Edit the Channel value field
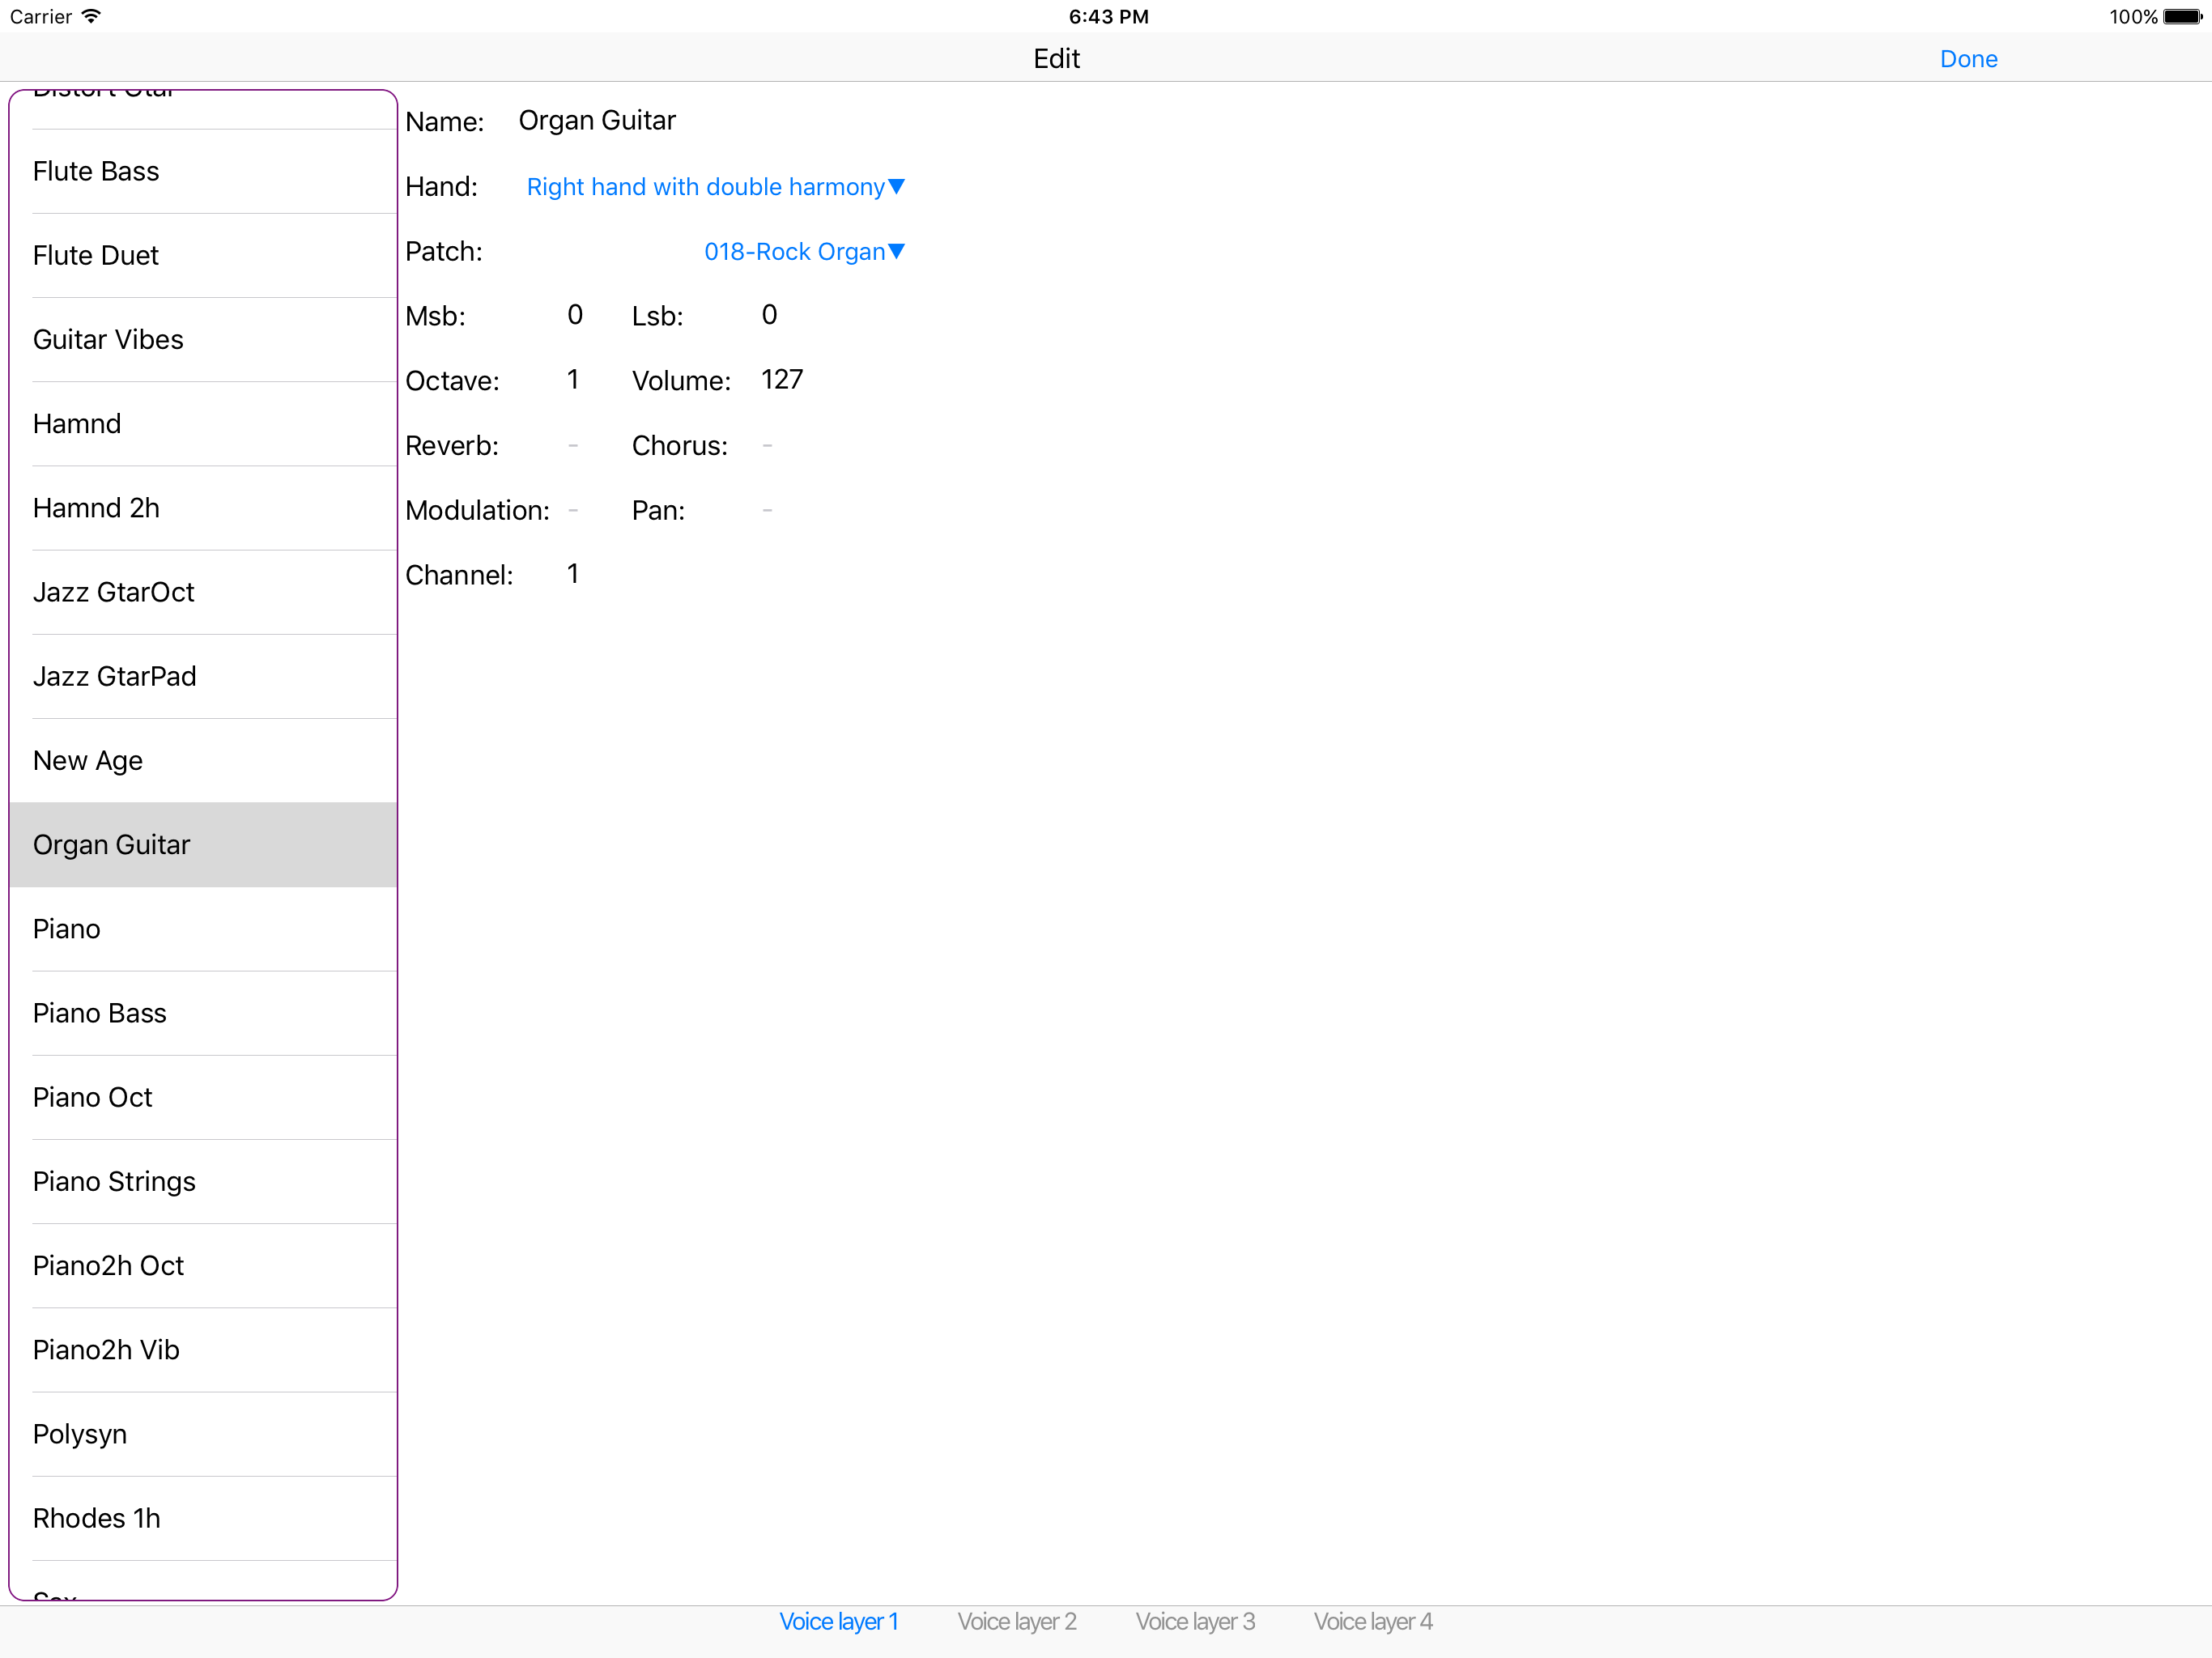The image size is (2212, 1658). point(573,575)
